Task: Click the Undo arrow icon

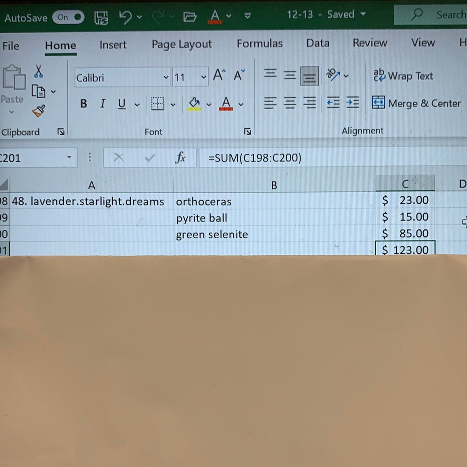Action: (x=126, y=17)
